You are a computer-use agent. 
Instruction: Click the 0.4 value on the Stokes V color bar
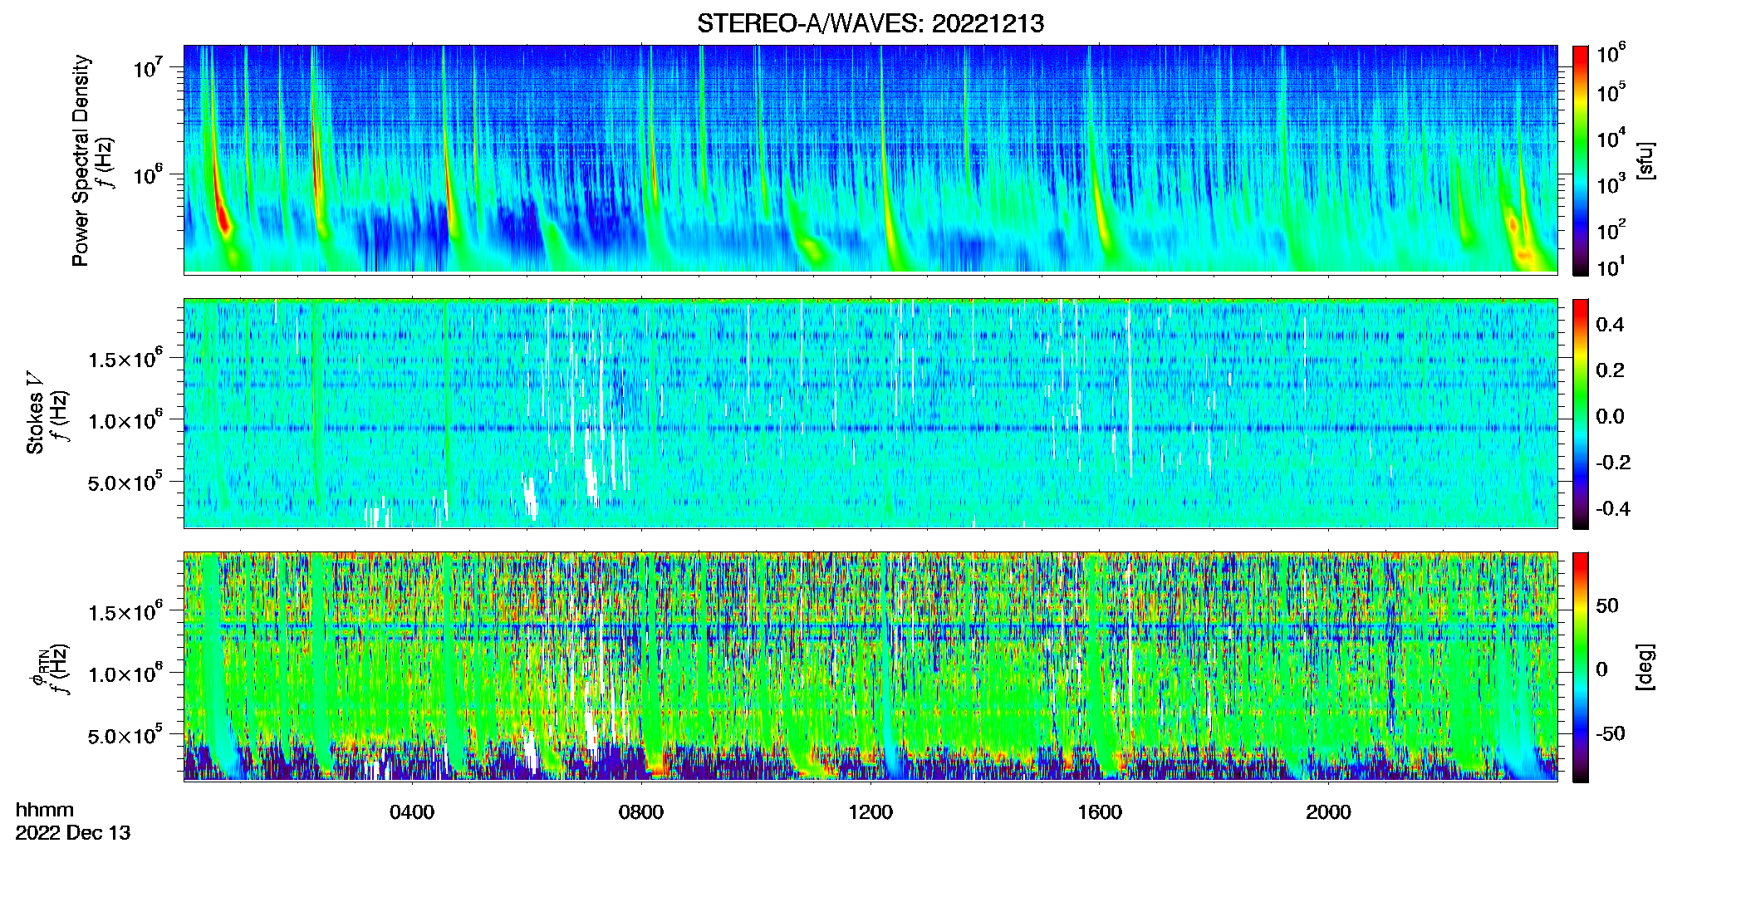coord(1610,325)
